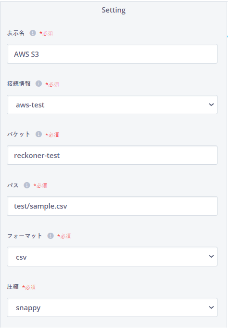Click the フォーマット field label
This screenshot has width=230, height=330.
25,236
